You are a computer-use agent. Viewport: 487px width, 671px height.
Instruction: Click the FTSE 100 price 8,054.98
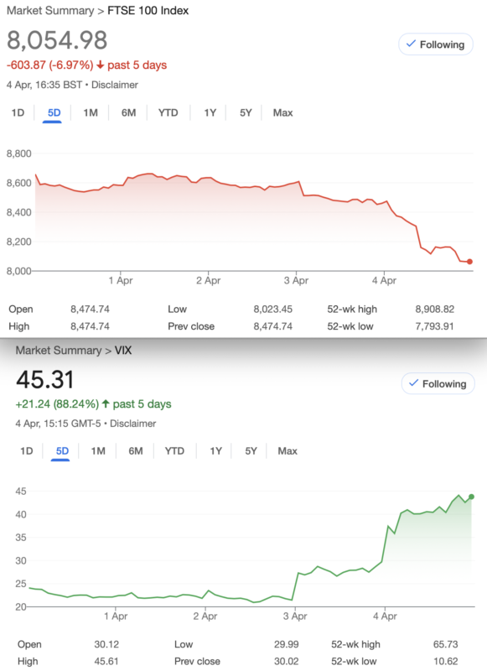point(57,40)
